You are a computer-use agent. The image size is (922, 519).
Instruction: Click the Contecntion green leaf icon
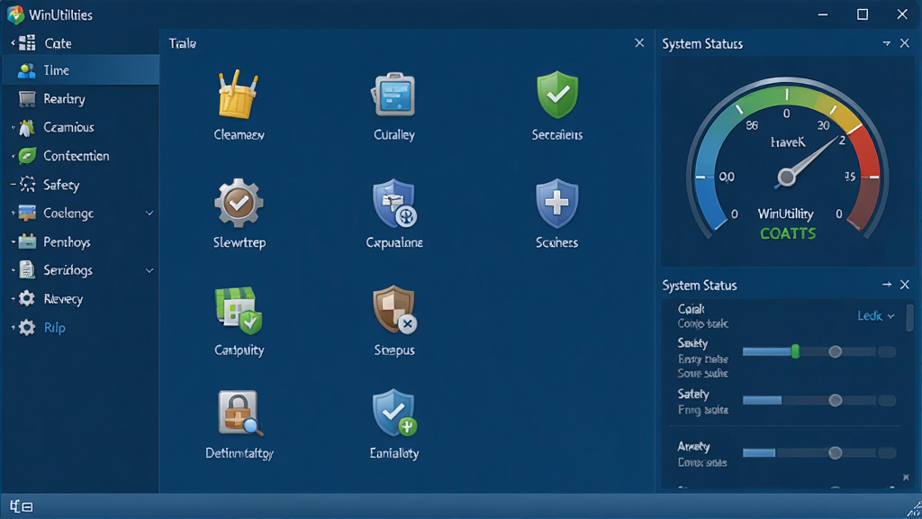pyautogui.click(x=26, y=156)
